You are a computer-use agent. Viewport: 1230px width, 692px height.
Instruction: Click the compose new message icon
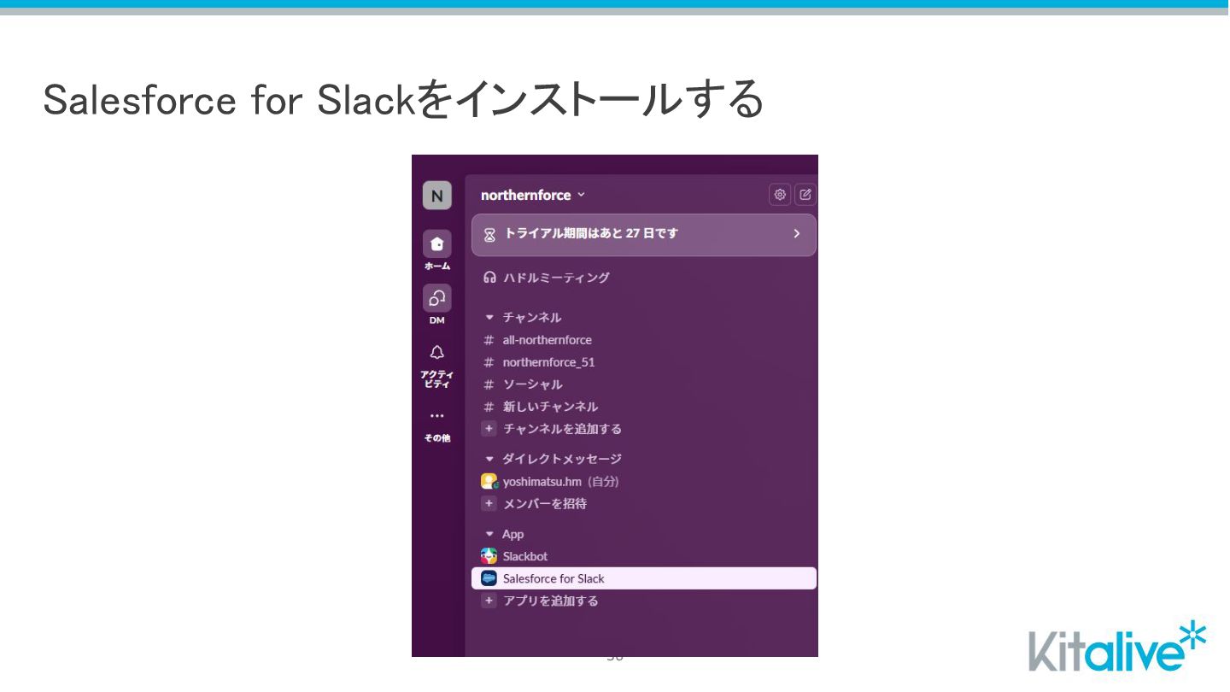tap(805, 195)
